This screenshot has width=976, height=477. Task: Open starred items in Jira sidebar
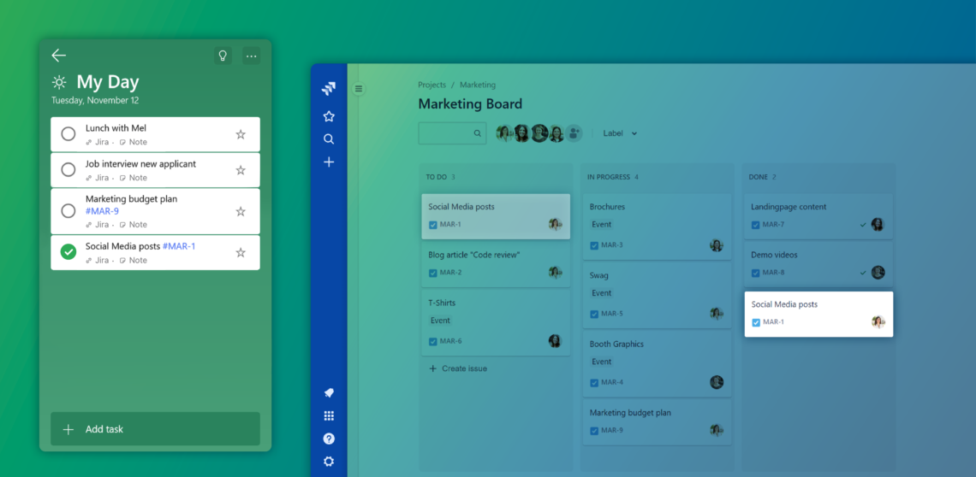coord(329,116)
